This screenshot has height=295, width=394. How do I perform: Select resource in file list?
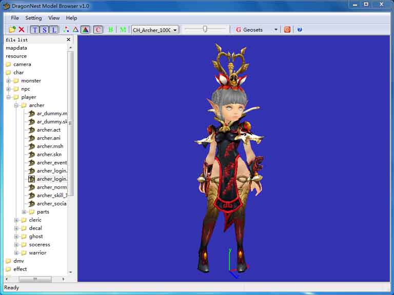tap(16, 56)
